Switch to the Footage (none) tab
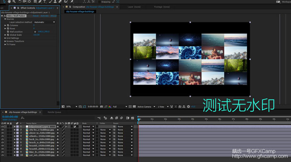 click(x=162, y=7)
